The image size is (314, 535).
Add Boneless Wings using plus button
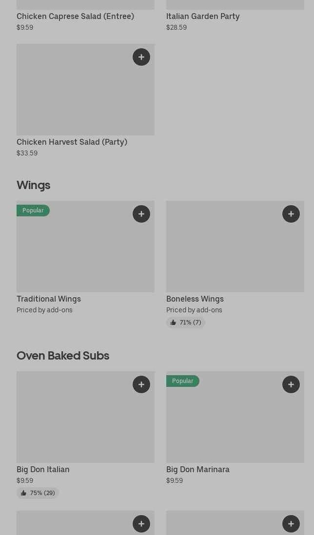[291, 214]
